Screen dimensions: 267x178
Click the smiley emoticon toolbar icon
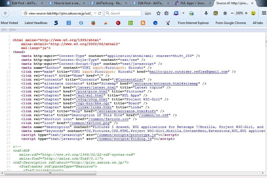point(254,13)
